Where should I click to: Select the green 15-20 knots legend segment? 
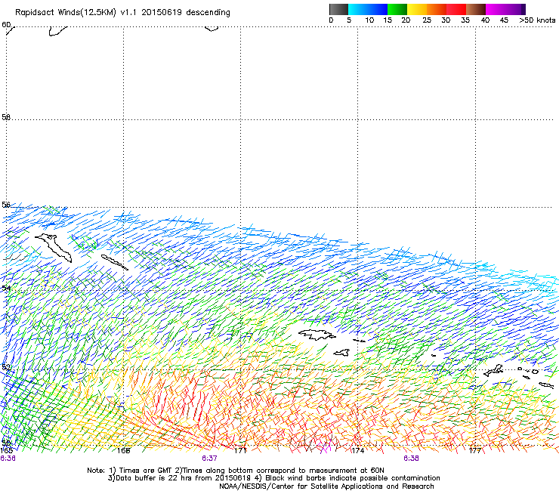pyautogui.click(x=397, y=9)
